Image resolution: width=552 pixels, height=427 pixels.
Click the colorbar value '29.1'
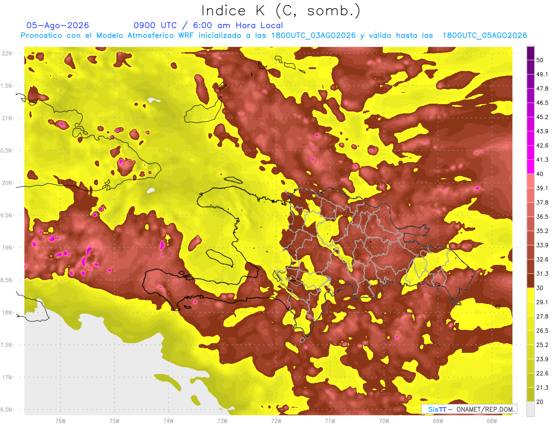point(542,302)
